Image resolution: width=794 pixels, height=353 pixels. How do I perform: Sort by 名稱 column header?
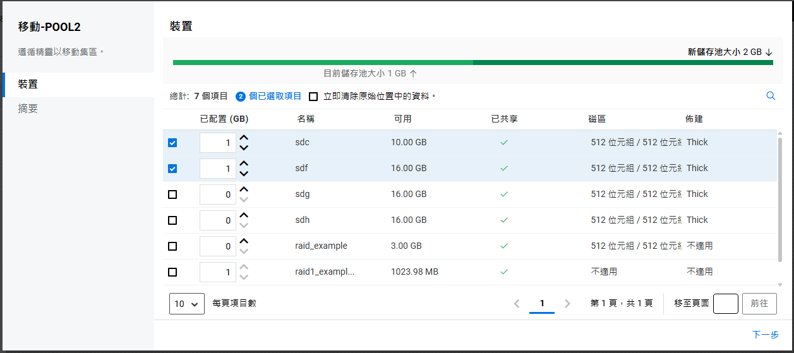tap(306, 119)
